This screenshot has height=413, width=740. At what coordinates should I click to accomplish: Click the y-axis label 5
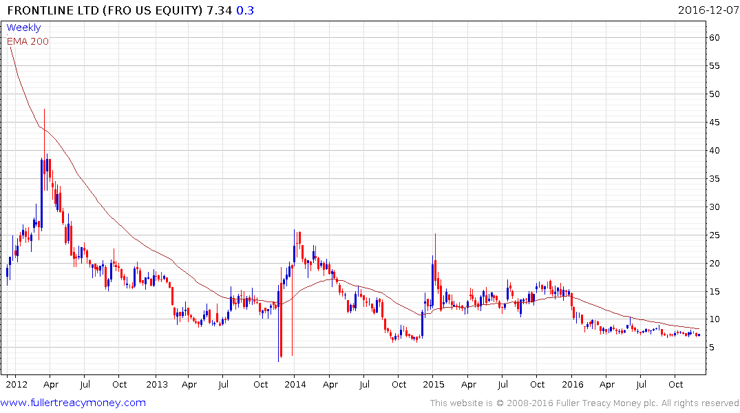click(x=711, y=348)
